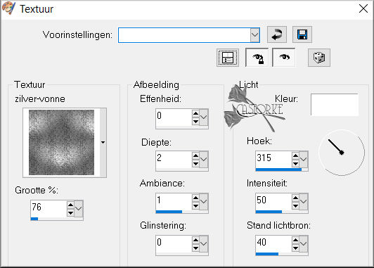Expand the Grootte % slider popup
Screen dimensions: 374x268
[x=79, y=209]
